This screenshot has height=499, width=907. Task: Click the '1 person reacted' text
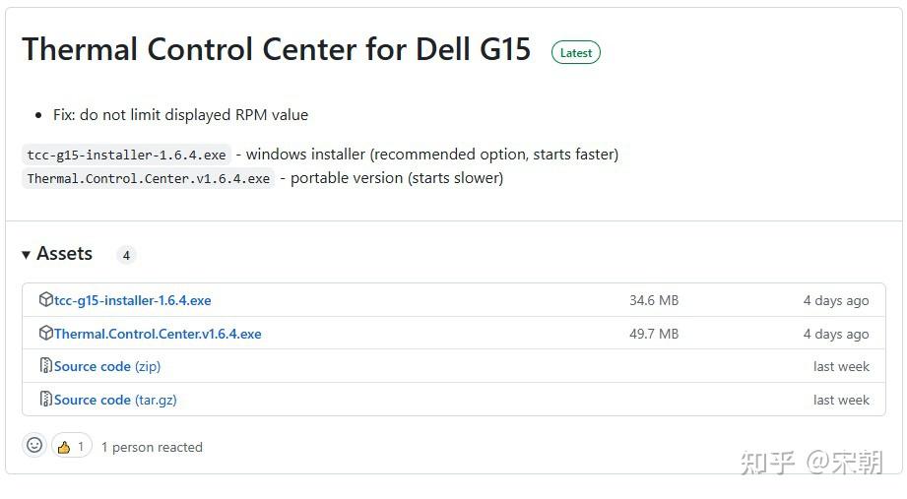[x=152, y=447]
